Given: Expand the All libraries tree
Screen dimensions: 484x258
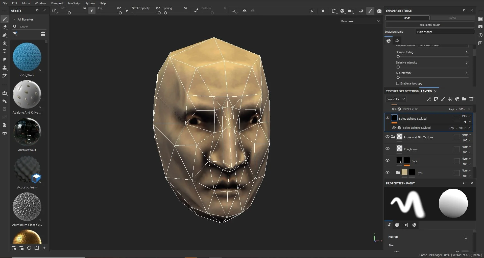Looking at the screenshot, I should click(14, 19).
